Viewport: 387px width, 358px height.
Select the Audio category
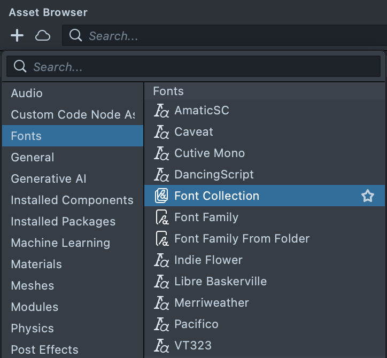pyautogui.click(x=27, y=93)
